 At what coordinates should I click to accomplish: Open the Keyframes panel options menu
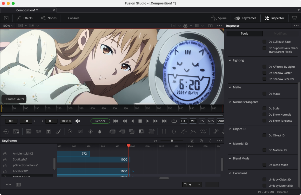(219, 141)
